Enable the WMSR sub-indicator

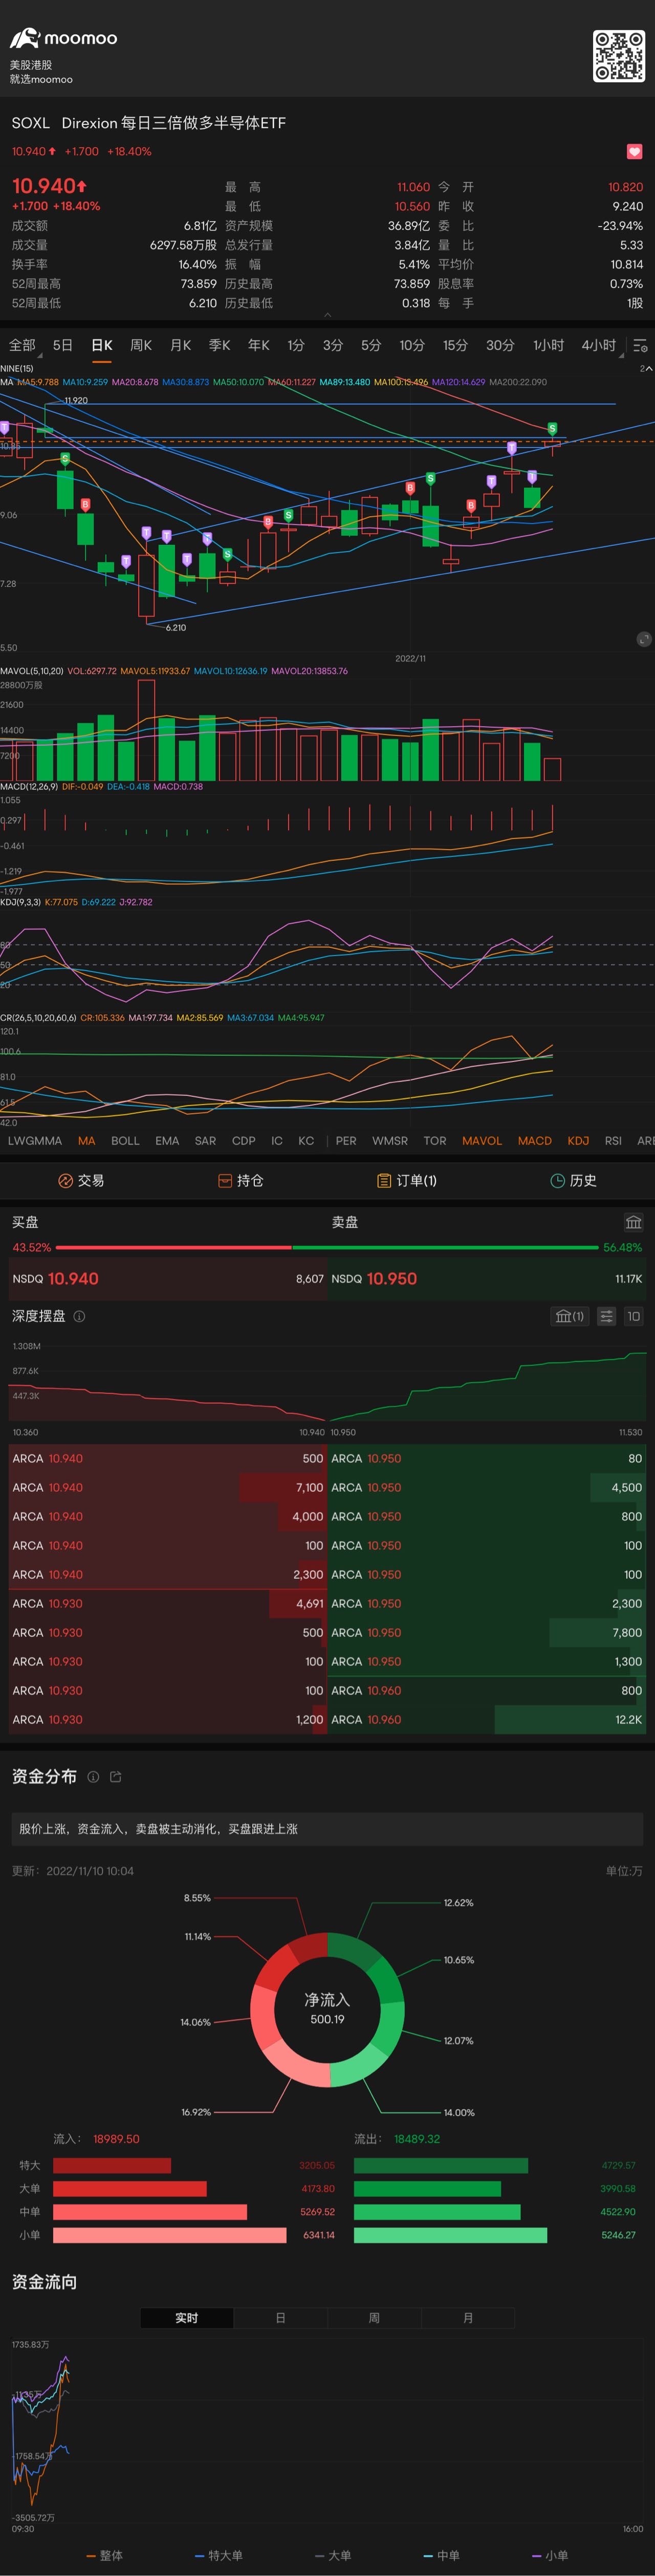click(x=390, y=1141)
